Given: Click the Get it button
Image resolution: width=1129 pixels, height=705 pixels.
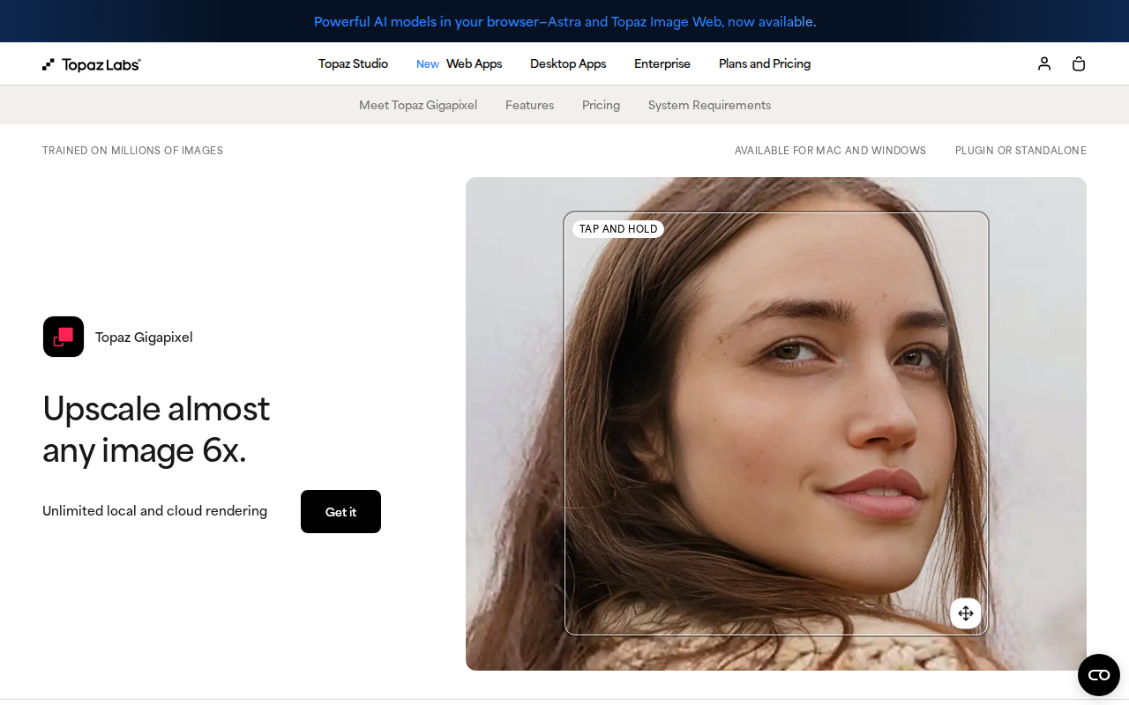Looking at the screenshot, I should pyautogui.click(x=340, y=511).
